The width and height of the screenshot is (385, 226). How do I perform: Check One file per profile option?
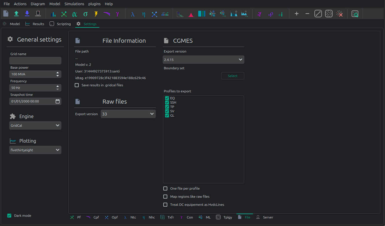coord(165,188)
